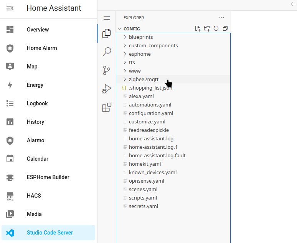The height and width of the screenshot is (243, 297).
Task: Open the Calendar icon
Action: click(x=10, y=159)
